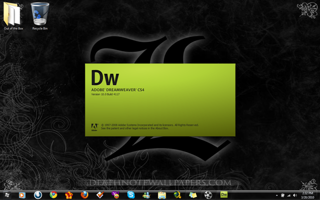Open the Windows Start menu
This screenshot has height=200, width=320.
[7, 195]
